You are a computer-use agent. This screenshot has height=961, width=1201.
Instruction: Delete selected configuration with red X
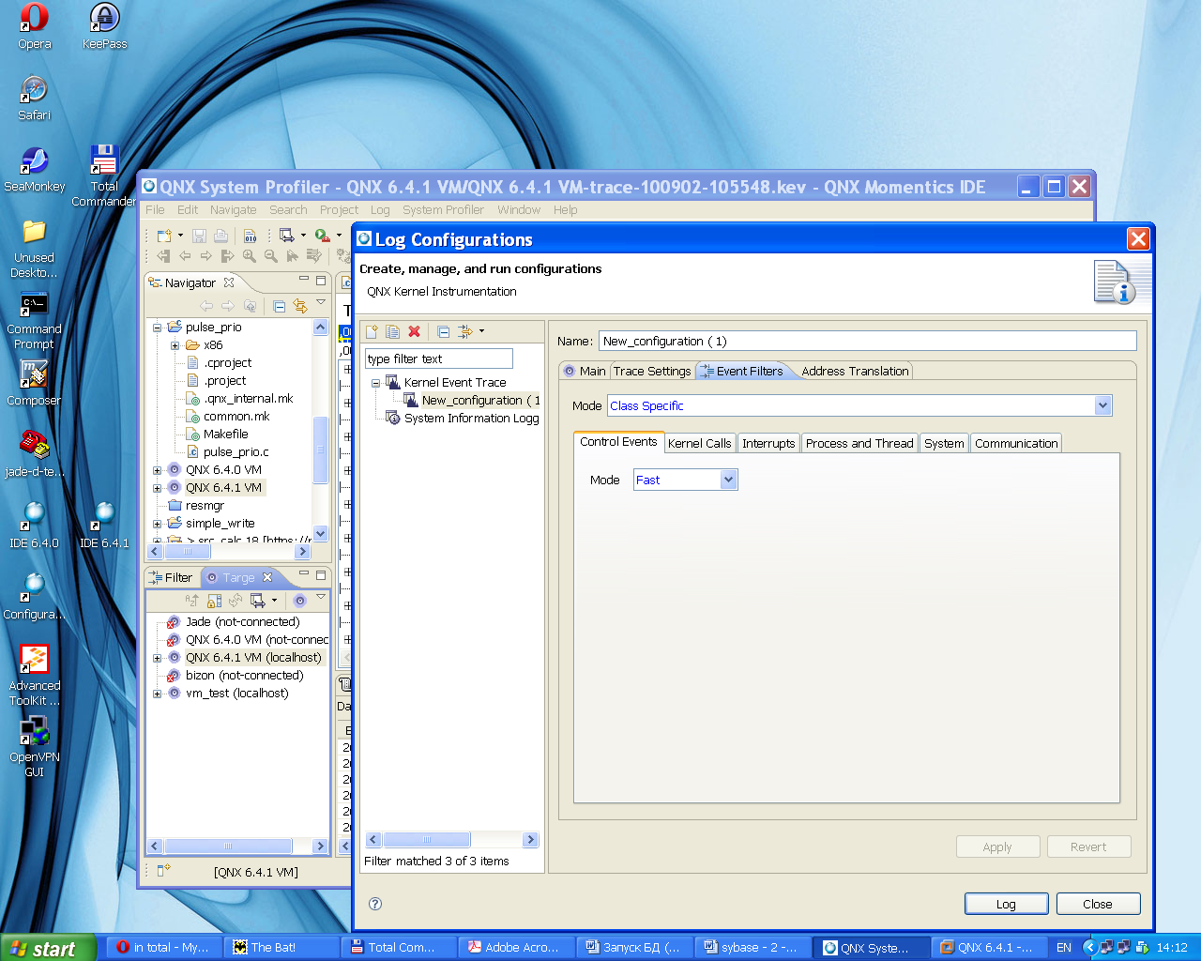click(x=414, y=331)
